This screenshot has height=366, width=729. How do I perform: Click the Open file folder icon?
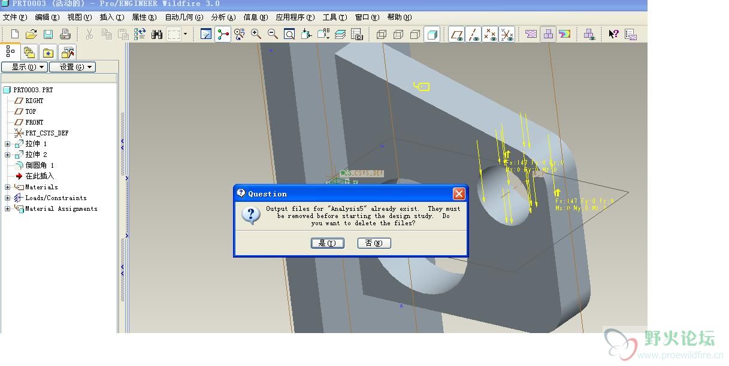[32, 35]
